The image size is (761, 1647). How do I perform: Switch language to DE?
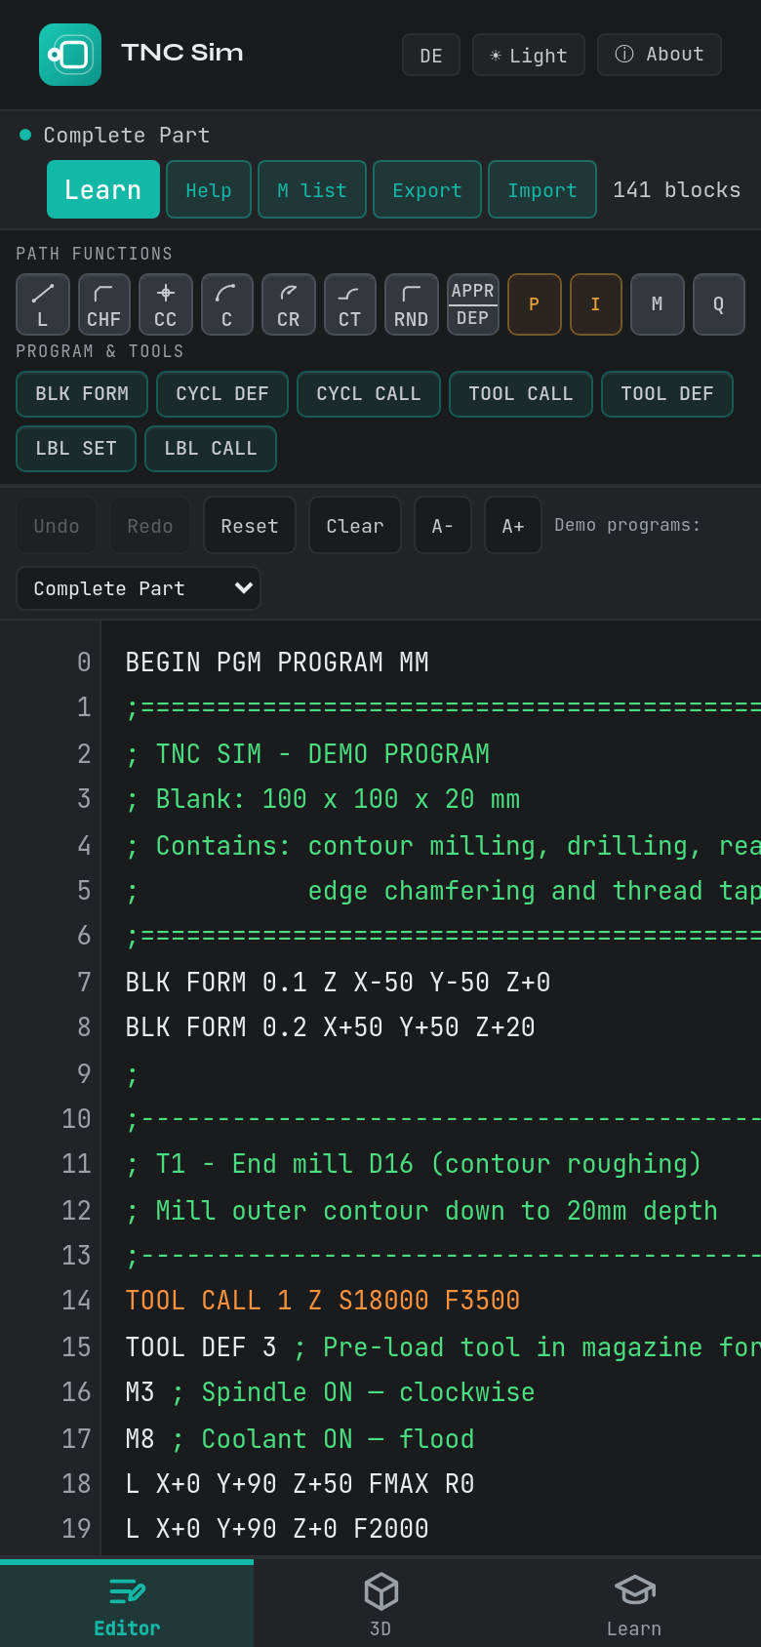coord(431,55)
